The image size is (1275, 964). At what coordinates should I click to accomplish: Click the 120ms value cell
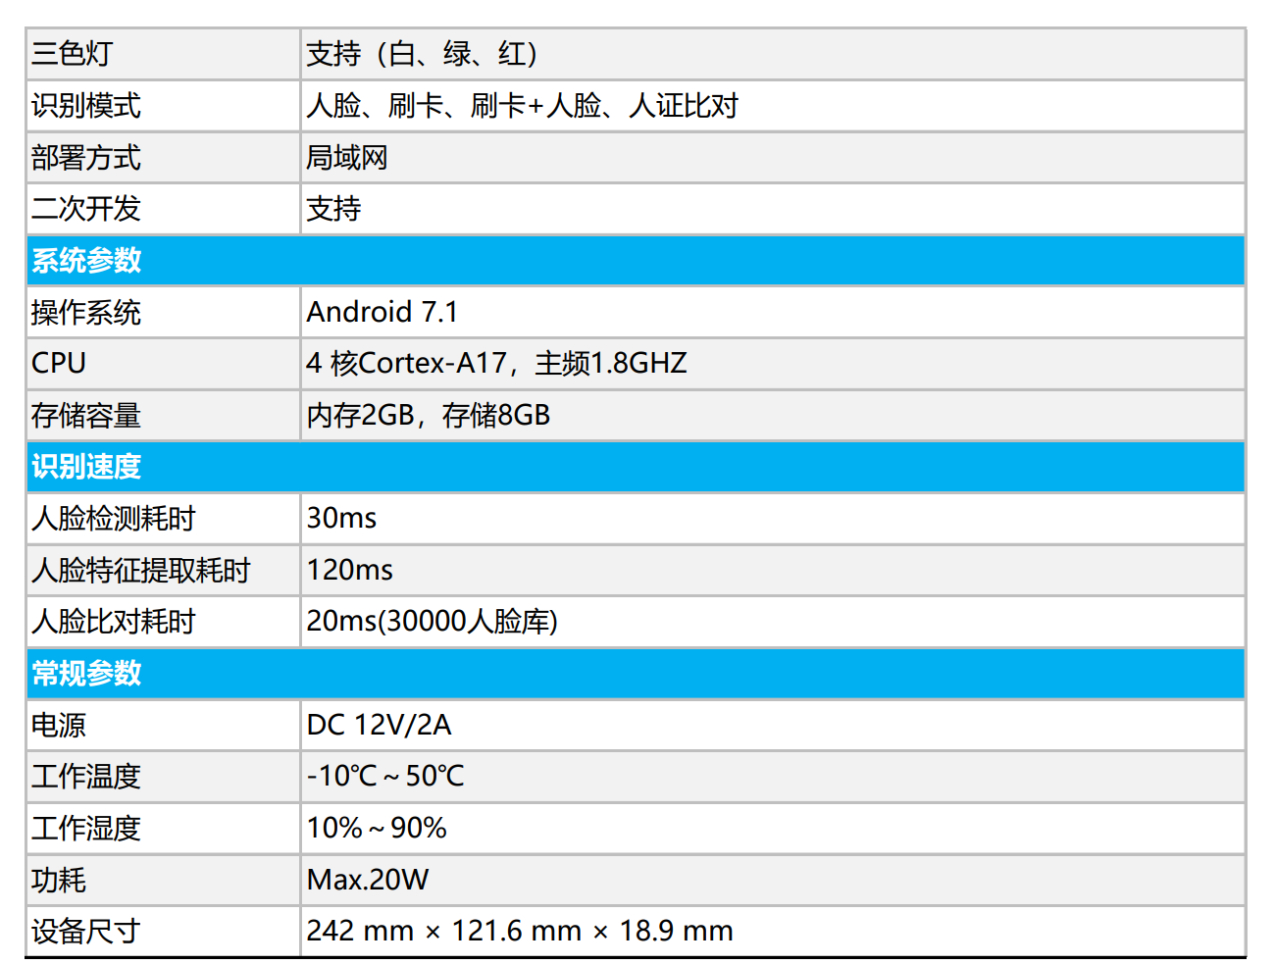tap(350, 570)
